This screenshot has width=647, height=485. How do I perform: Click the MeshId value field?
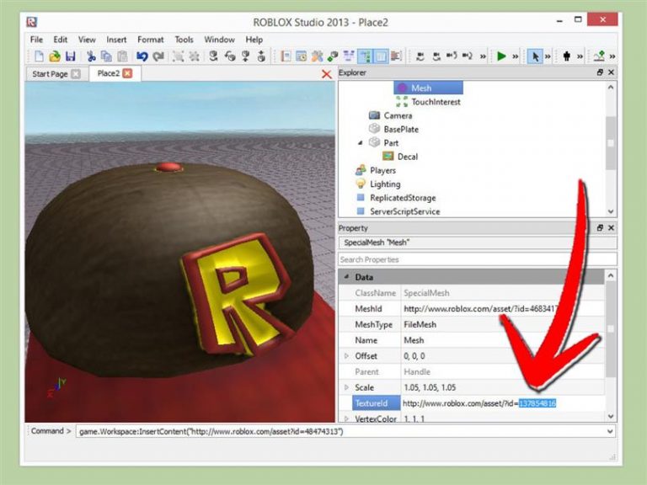pyautogui.click(x=503, y=308)
